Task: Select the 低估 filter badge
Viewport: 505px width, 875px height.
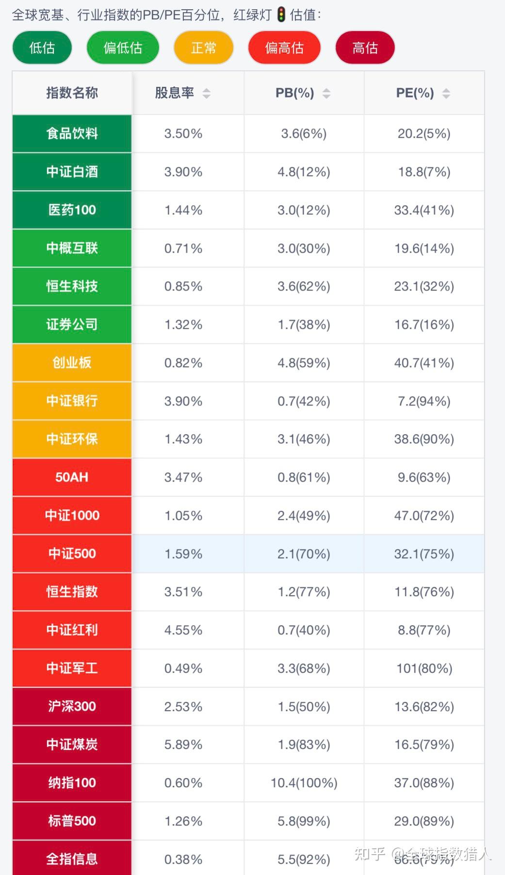Action: tap(41, 47)
